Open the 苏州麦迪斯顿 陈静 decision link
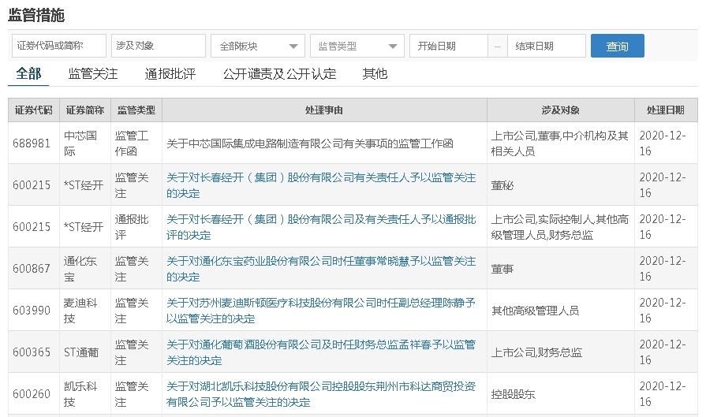 [320, 311]
